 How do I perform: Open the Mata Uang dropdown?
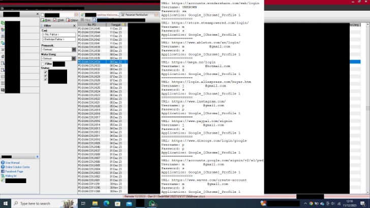[74, 58]
